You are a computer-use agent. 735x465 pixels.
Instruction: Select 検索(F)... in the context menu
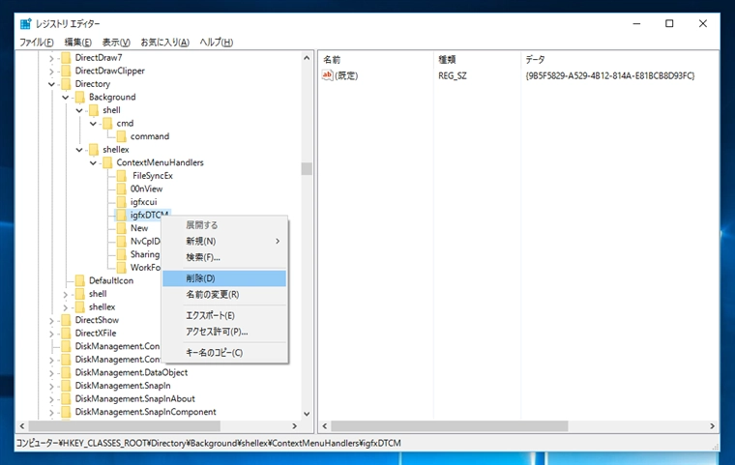[224, 257]
